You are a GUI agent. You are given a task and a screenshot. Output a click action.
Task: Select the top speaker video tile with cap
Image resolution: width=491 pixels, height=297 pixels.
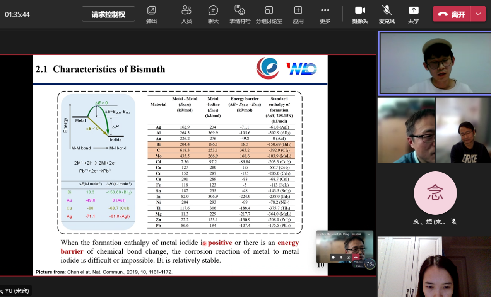point(435,63)
